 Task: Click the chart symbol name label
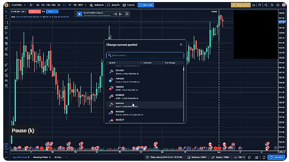coord(16,11)
